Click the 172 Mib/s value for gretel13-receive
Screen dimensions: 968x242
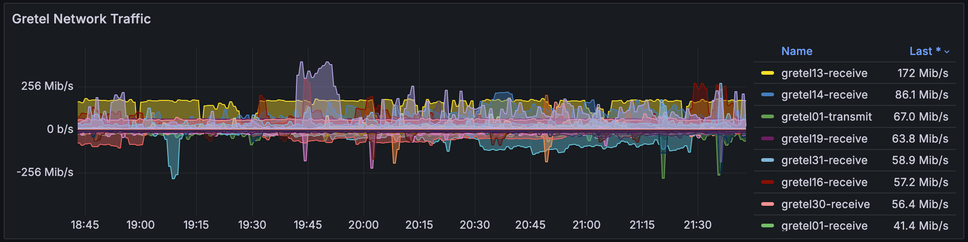click(x=922, y=73)
